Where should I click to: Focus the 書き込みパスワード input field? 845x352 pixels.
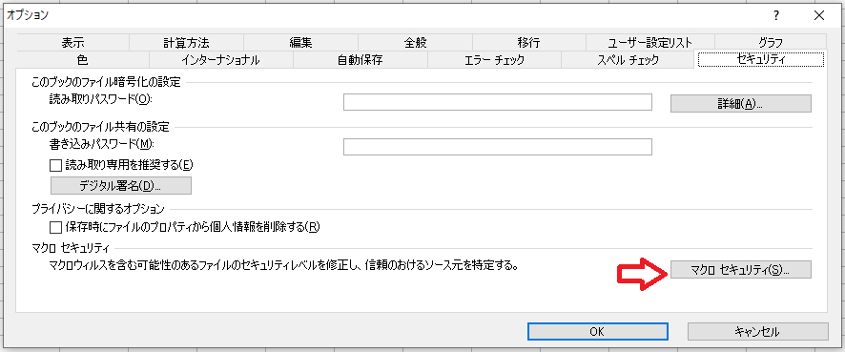click(x=498, y=147)
